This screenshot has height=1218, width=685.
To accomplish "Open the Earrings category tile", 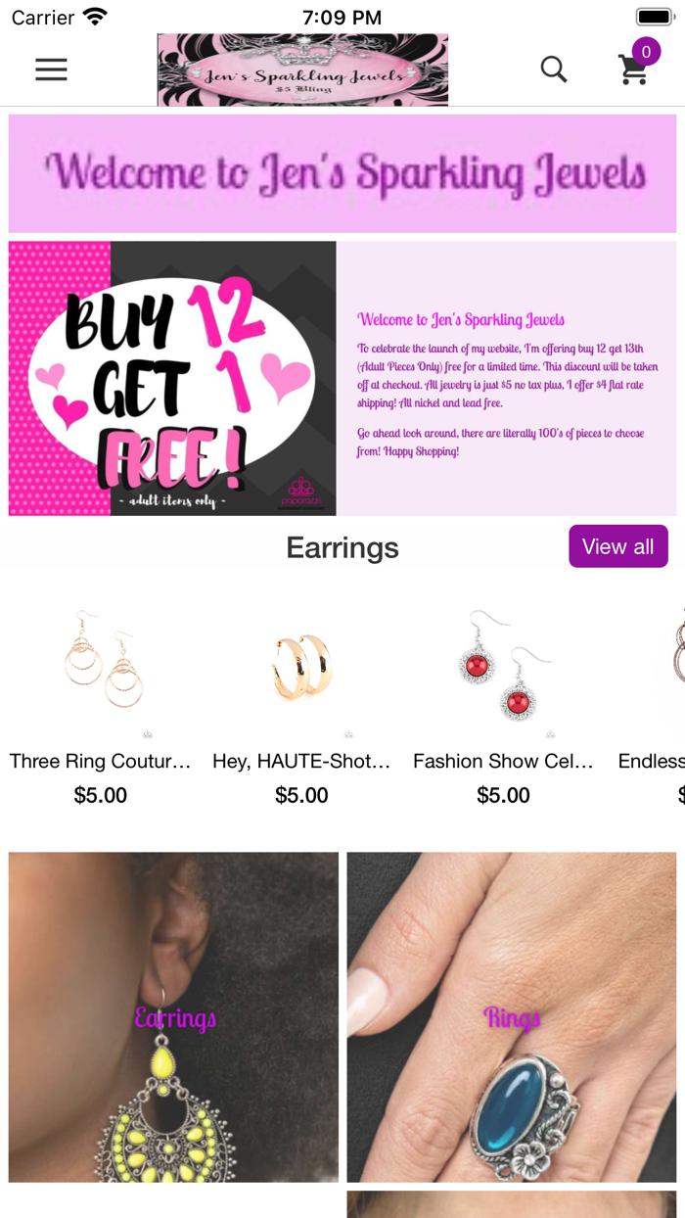I will tap(173, 1016).
